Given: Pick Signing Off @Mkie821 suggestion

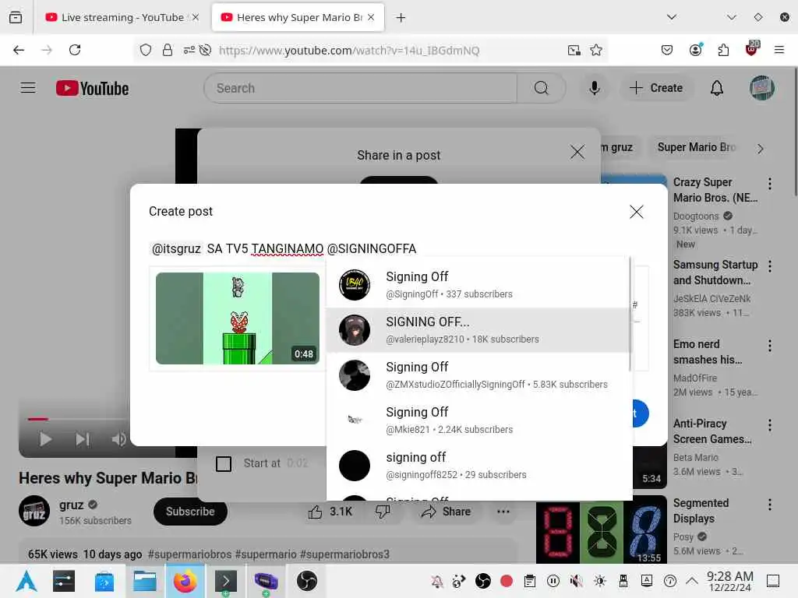Looking at the screenshot, I should pos(478,420).
